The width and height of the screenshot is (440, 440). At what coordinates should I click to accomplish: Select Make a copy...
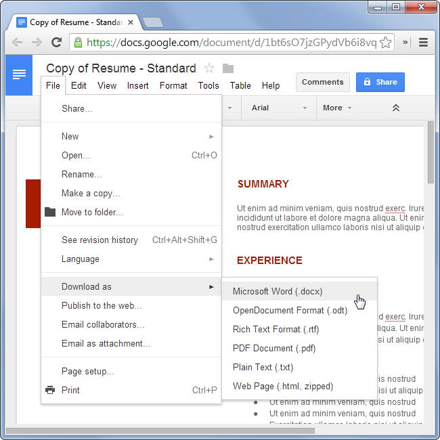[131, 194]
